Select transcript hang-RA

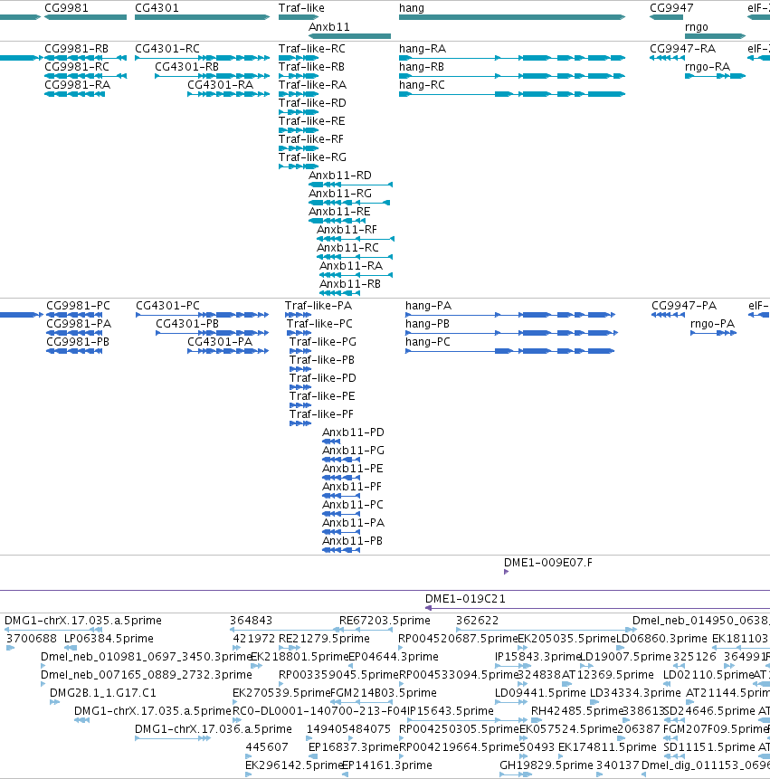tap(423, 49)
